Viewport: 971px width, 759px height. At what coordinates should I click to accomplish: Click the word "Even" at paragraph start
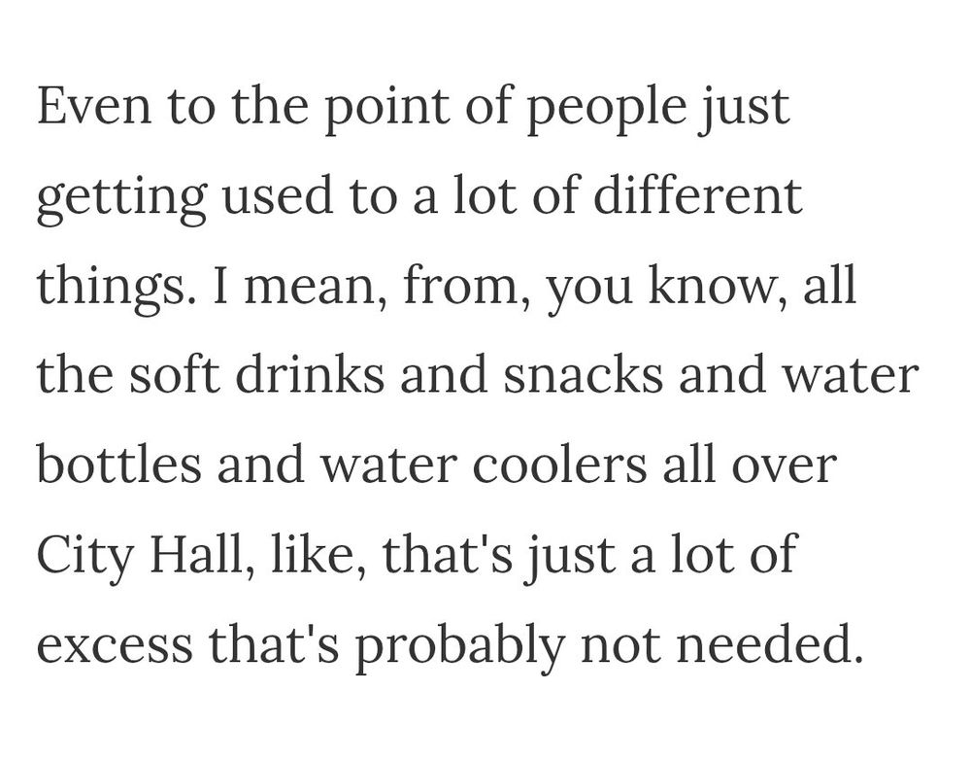(x=94, y=105)
